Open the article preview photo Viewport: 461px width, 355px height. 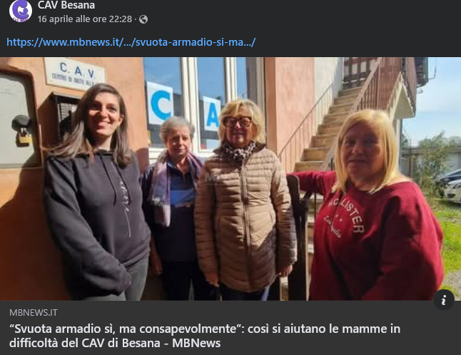(x=230, y=179)
